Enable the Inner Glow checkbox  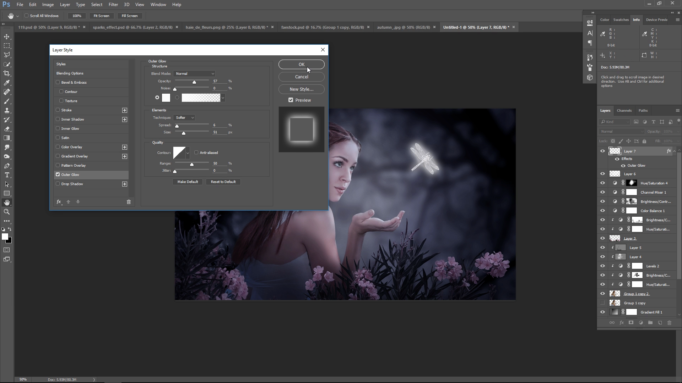pyautogui.click(x=58, y=128)
